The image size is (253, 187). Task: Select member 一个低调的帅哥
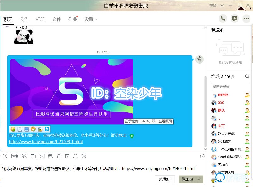[230, 149]
